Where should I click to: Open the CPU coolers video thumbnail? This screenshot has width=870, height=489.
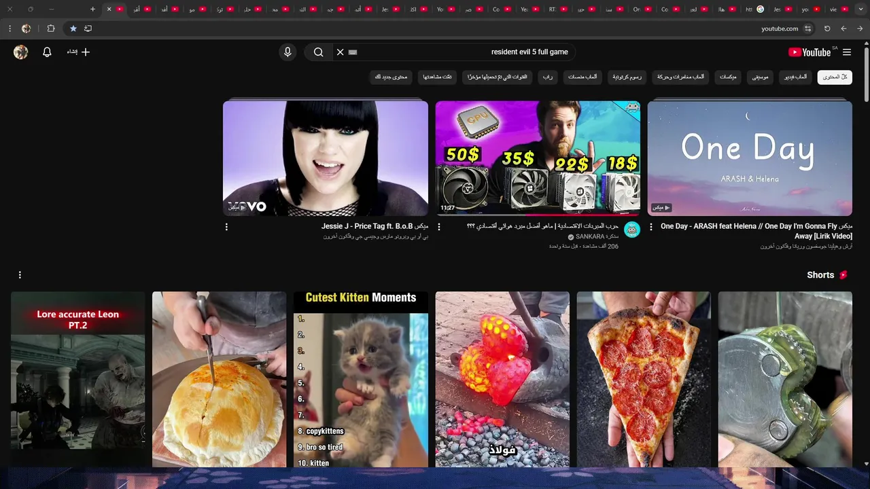[538, 158]
